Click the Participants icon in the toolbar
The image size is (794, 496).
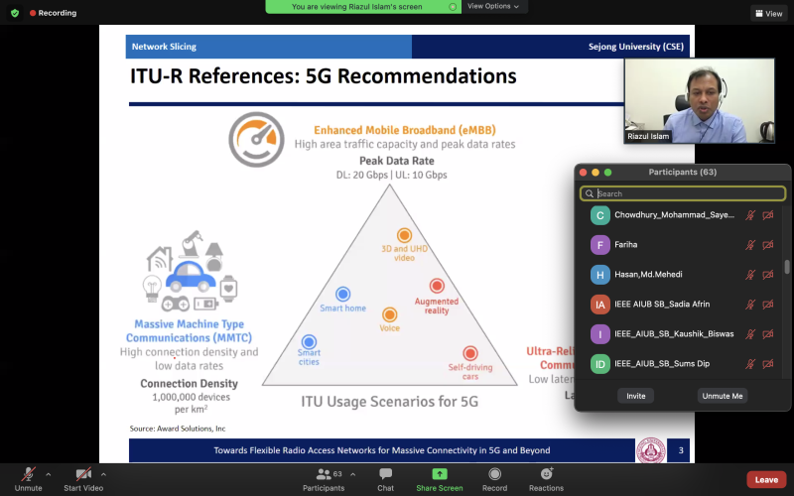click(324, 475)
